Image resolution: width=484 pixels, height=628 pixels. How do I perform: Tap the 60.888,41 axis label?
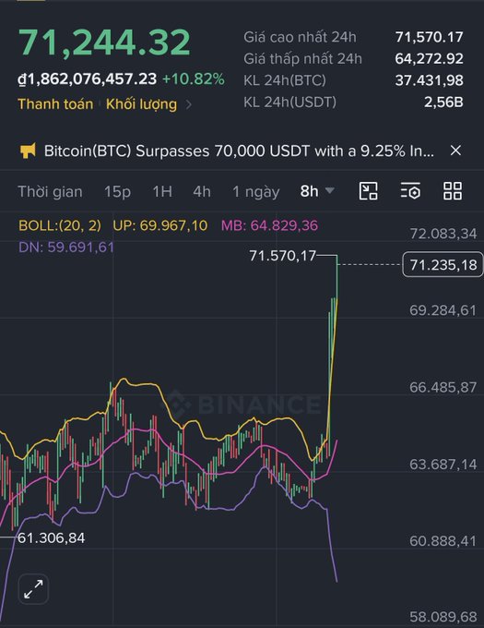pyautogui.click(x=443, y=541)
